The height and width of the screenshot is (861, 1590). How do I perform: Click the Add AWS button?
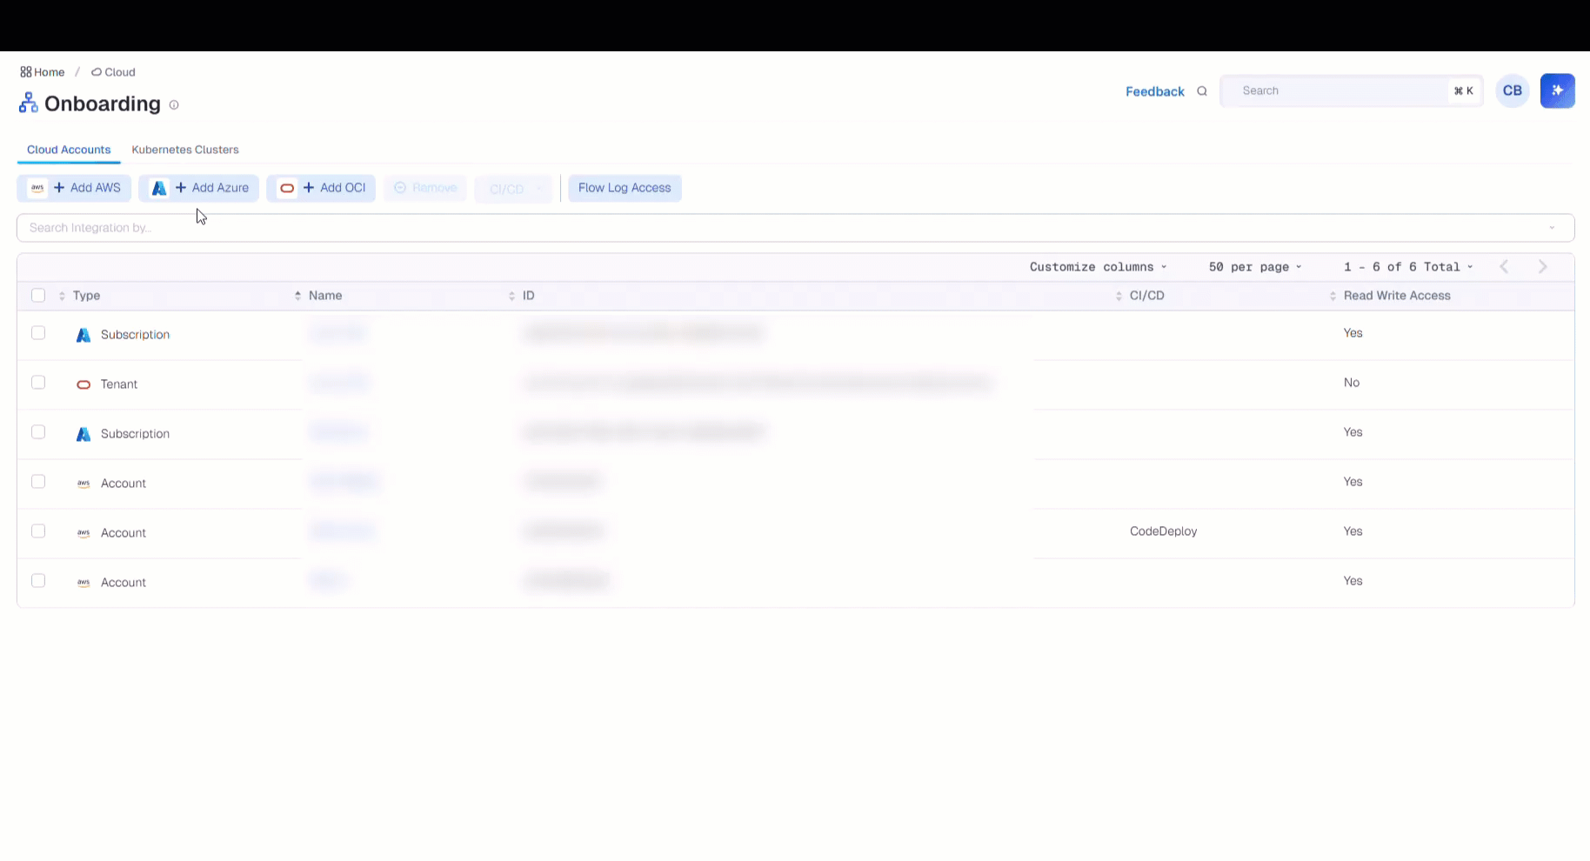click(74, 188)
